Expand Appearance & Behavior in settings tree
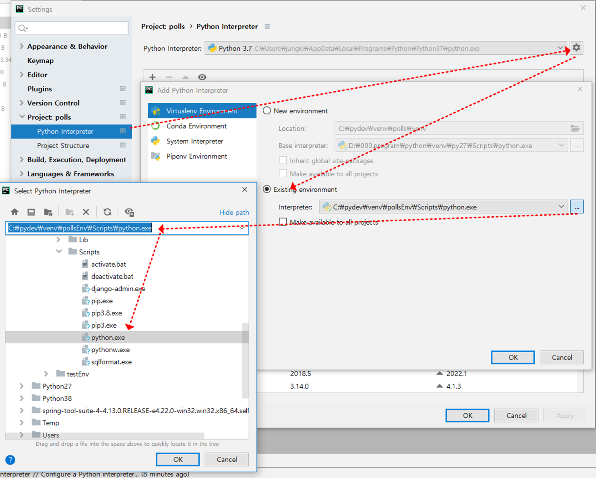The image size is (596, 478). click(x=21, y=46)
